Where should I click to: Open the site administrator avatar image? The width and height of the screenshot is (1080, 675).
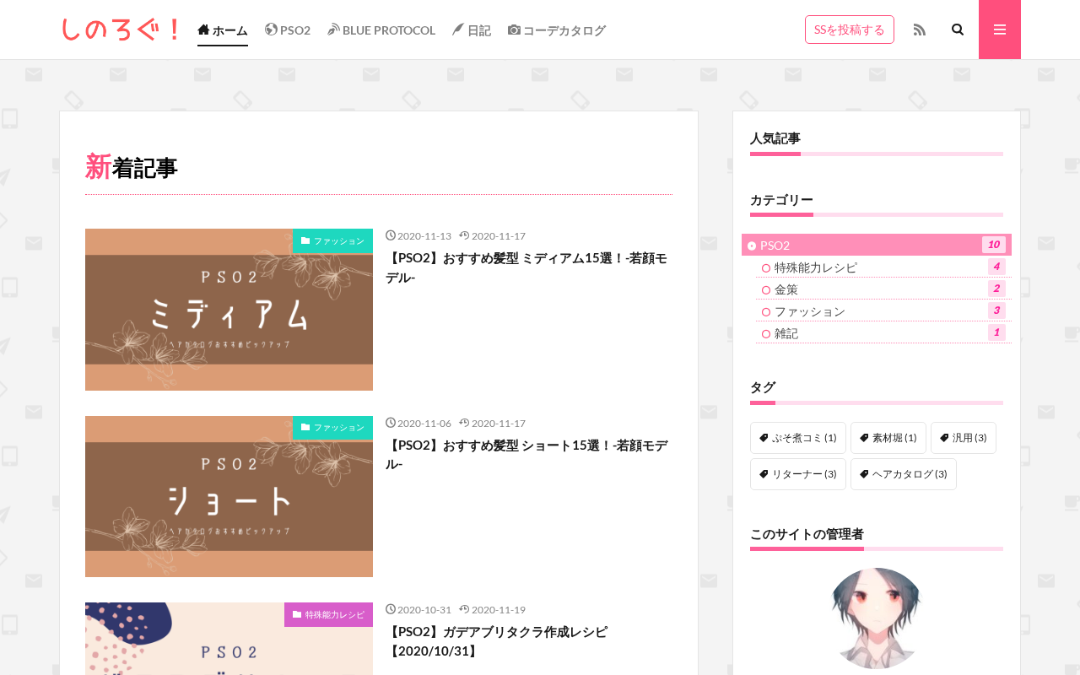[876, 618]
